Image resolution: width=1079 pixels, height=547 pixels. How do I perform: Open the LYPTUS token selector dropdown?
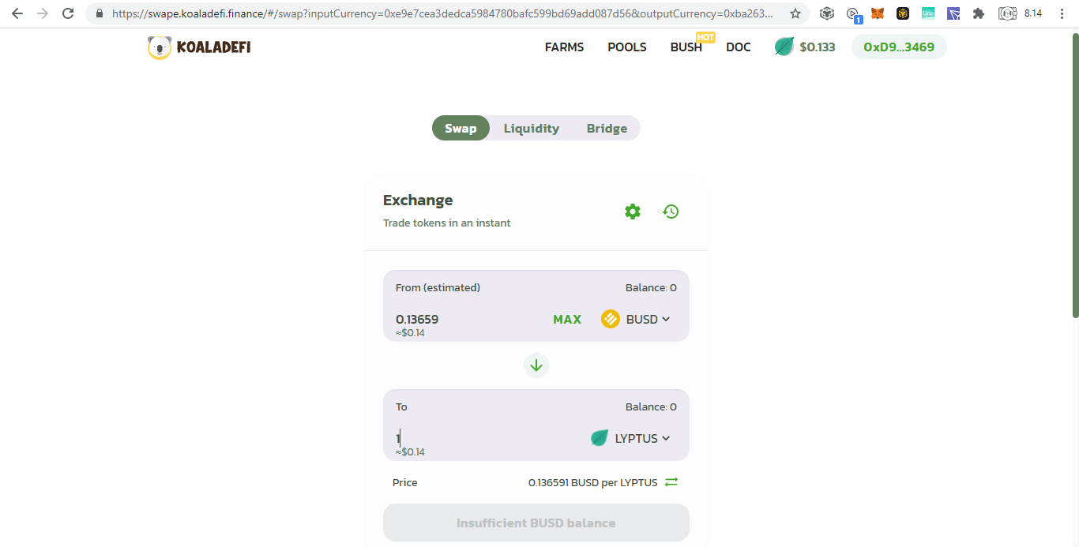click(630, 438)
